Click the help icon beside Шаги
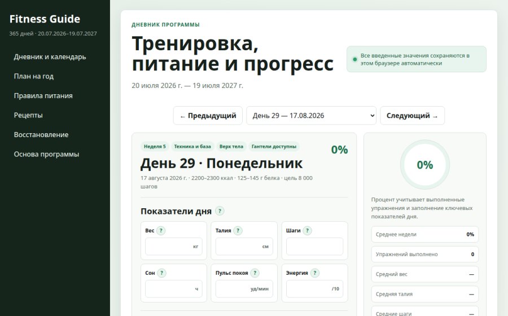508x316 pixels. (307, 231)
